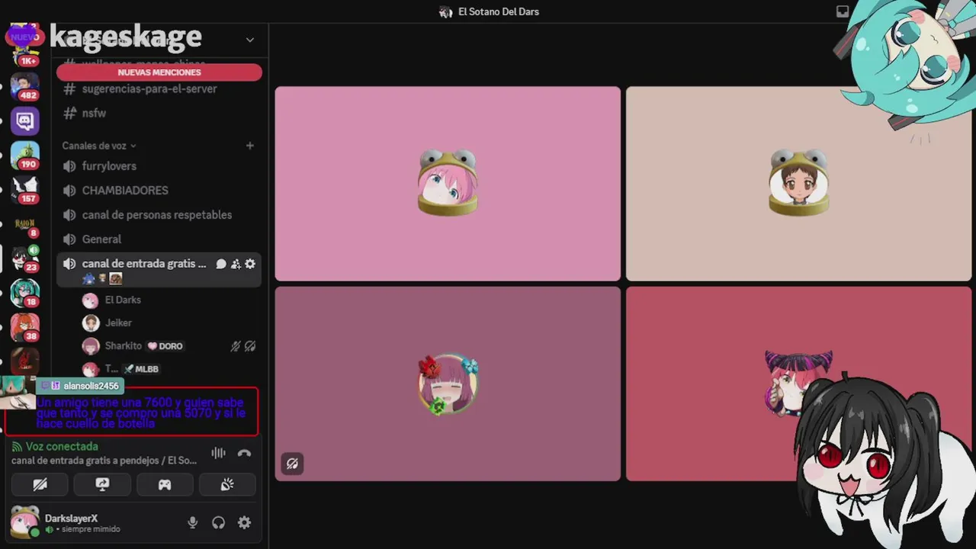
Task: Focus the top-left pink video tile
Action: (x=448, y=184)
